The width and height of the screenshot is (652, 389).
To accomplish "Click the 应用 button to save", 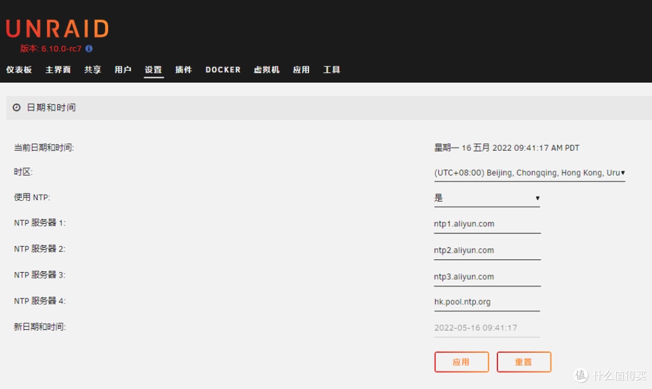I will [461, 362].
